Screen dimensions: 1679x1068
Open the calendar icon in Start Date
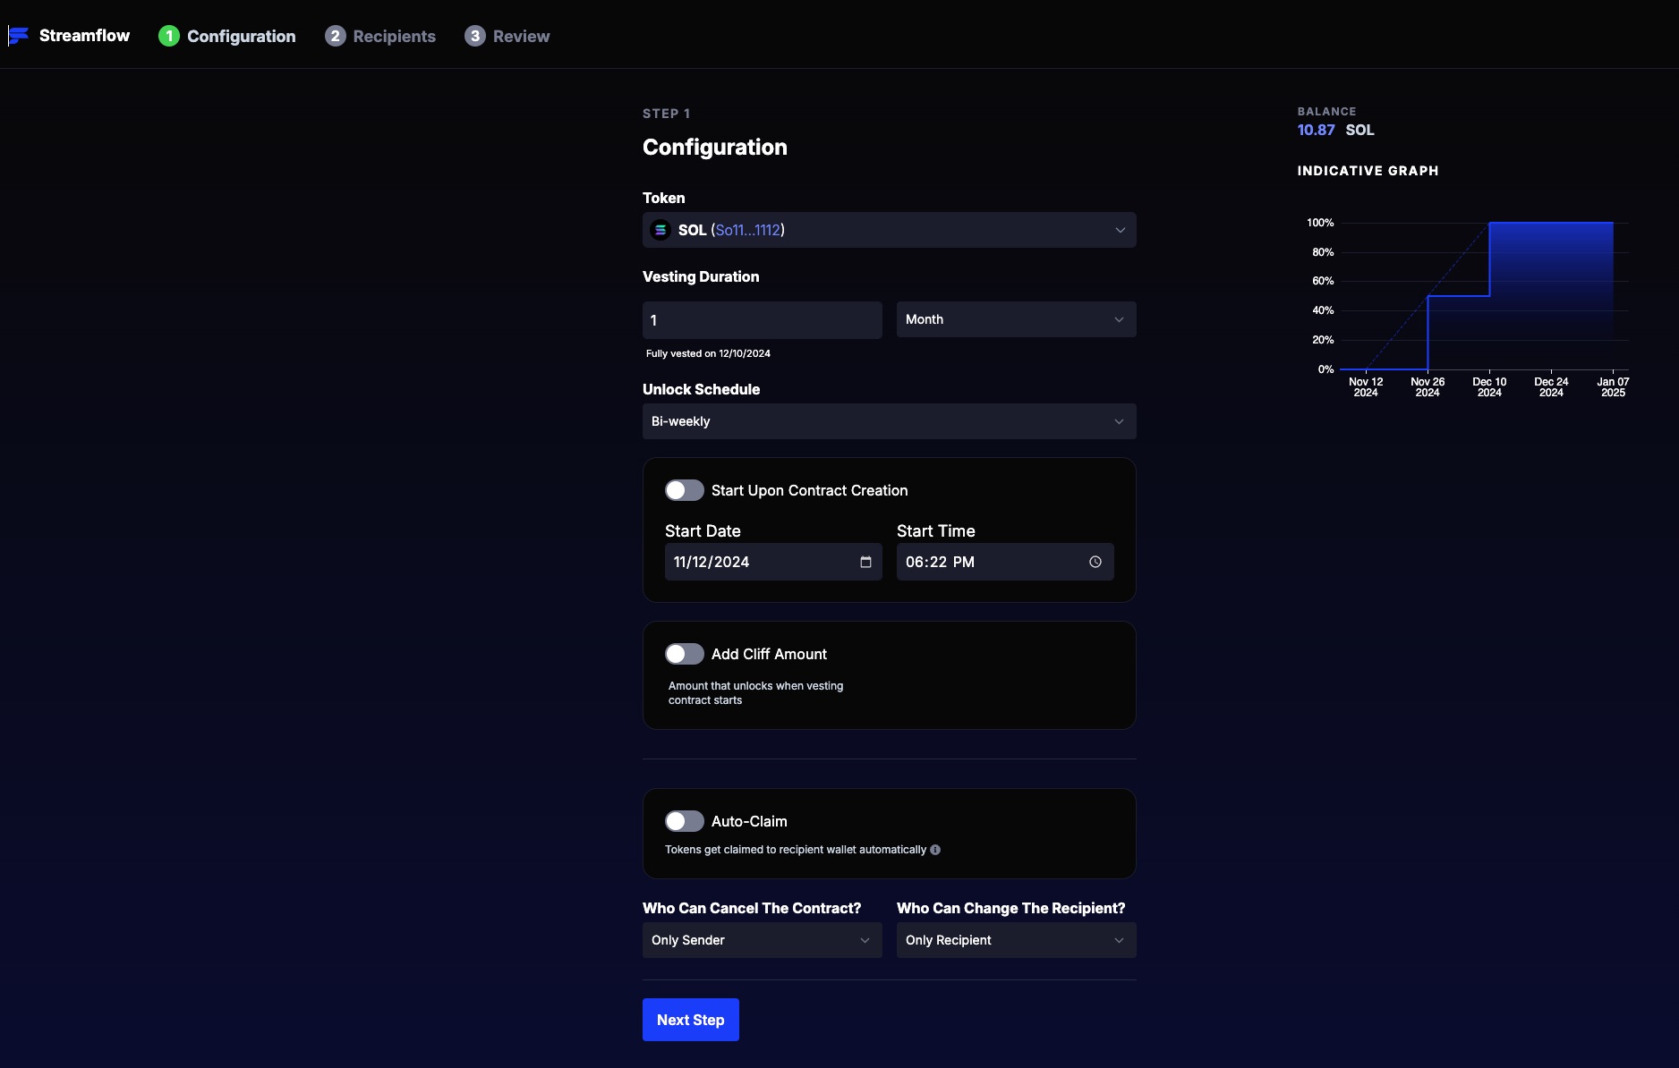coord(865,562)
